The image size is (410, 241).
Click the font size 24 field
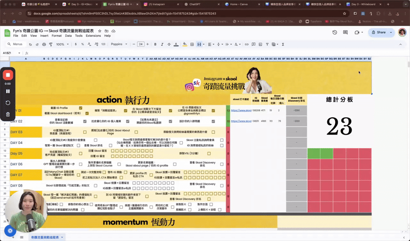141,44
